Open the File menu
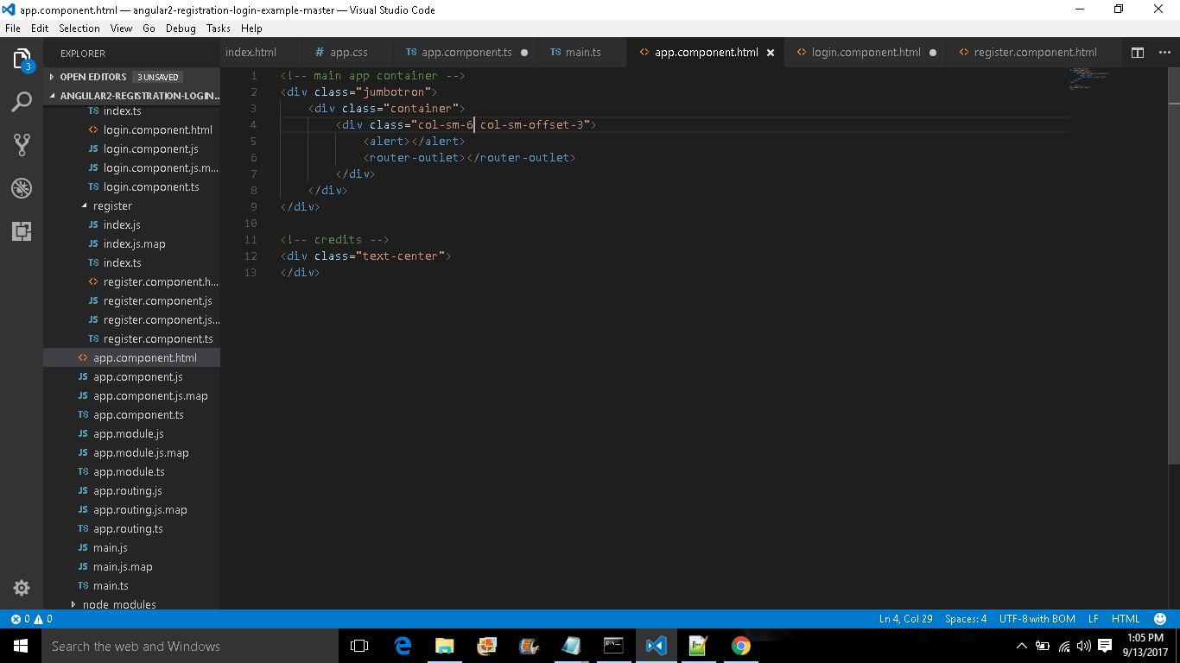 pos(12,28)
